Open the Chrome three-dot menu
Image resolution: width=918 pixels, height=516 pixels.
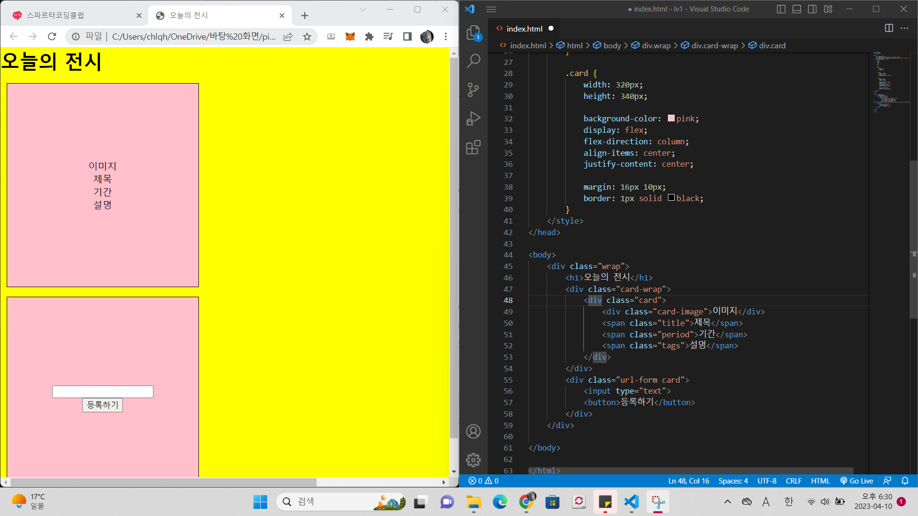(446, 36)
